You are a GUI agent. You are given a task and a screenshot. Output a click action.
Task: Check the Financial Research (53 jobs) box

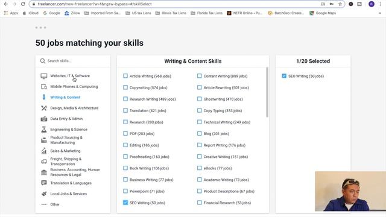click(200, 203)
